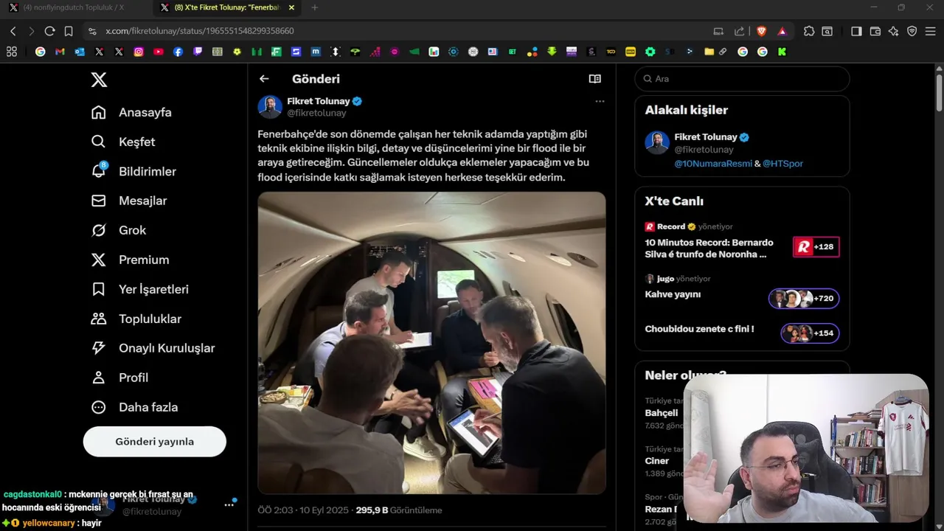944x531 pixels.
Task: Open 10 Minutos Record live broadcast
Action: point(709,248)
